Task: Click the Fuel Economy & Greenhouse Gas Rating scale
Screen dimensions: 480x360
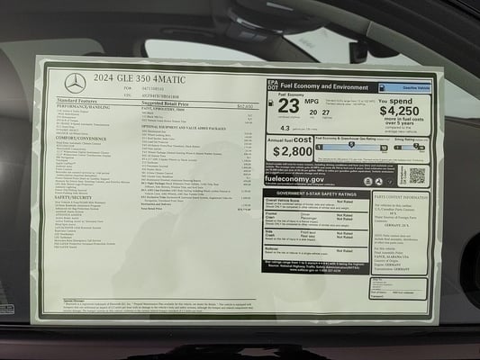Action: [351, 148]
